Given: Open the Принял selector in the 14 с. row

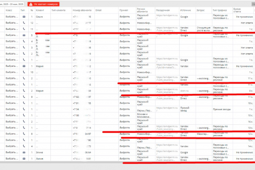Looking at the screenshot, I should [125, 146].
